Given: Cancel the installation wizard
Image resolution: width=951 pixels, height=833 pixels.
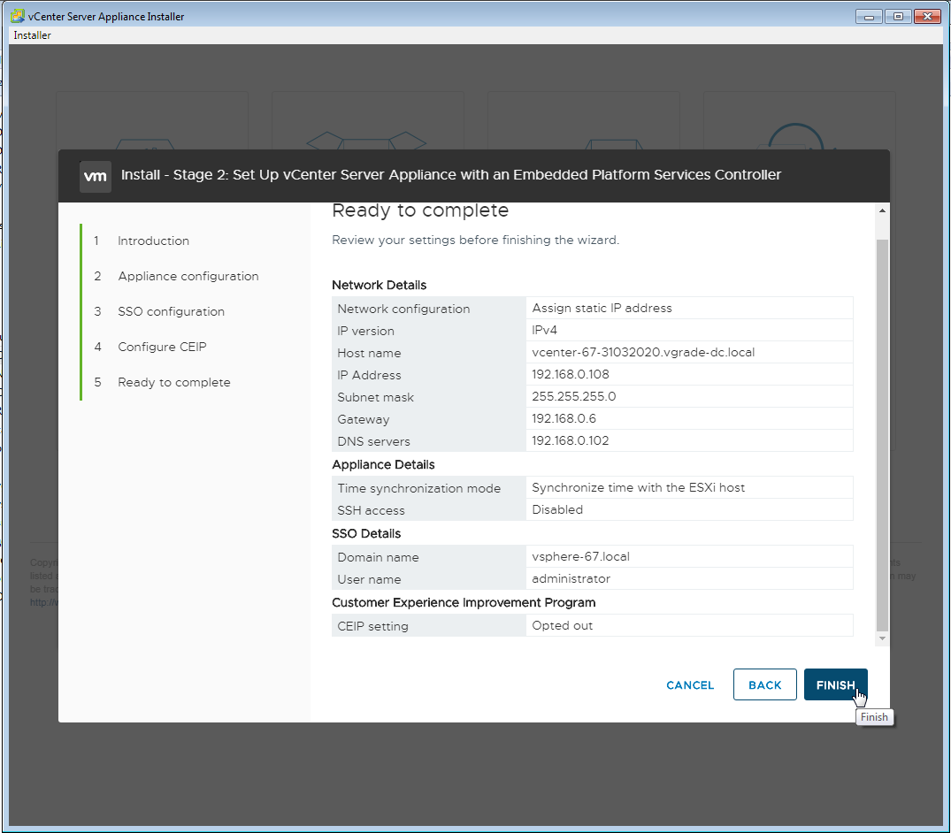Looking at the screenshot, I should point(690,685).
